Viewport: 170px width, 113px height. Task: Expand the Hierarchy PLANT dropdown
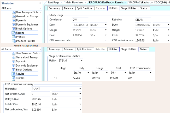tap(80, 89)
